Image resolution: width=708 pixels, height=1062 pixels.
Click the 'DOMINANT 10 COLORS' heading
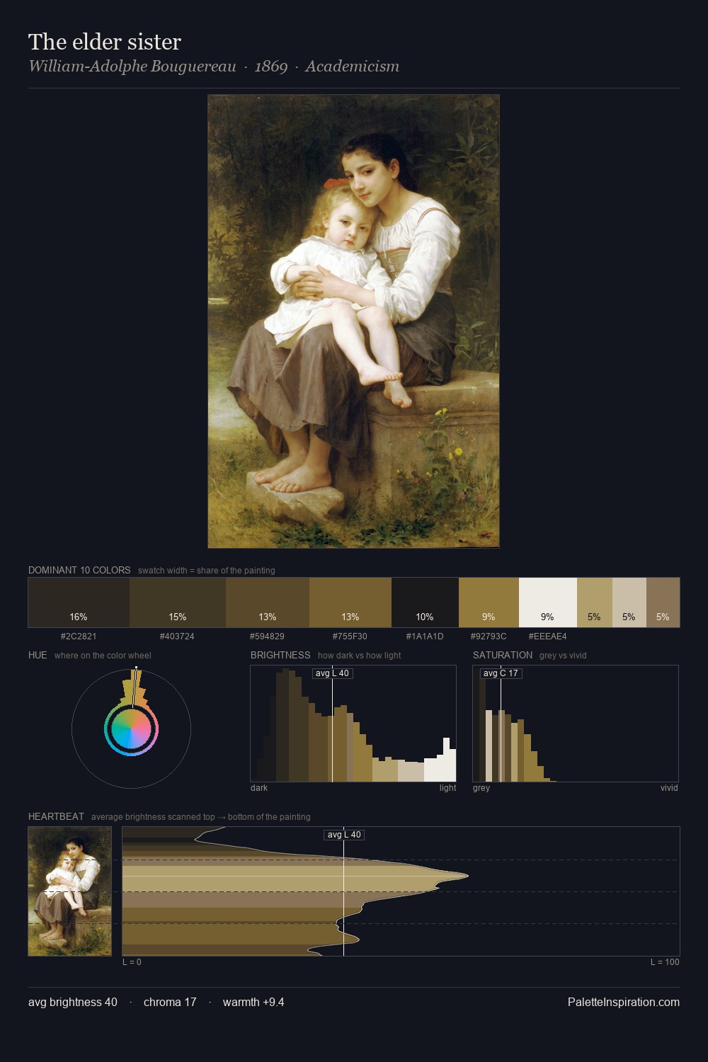point(79,570)
